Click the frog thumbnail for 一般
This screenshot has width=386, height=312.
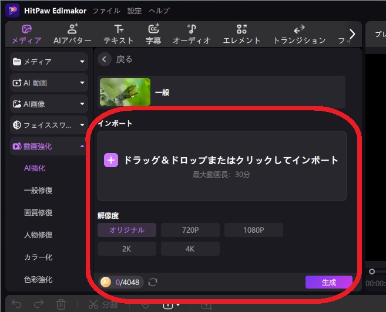(125, 92)
